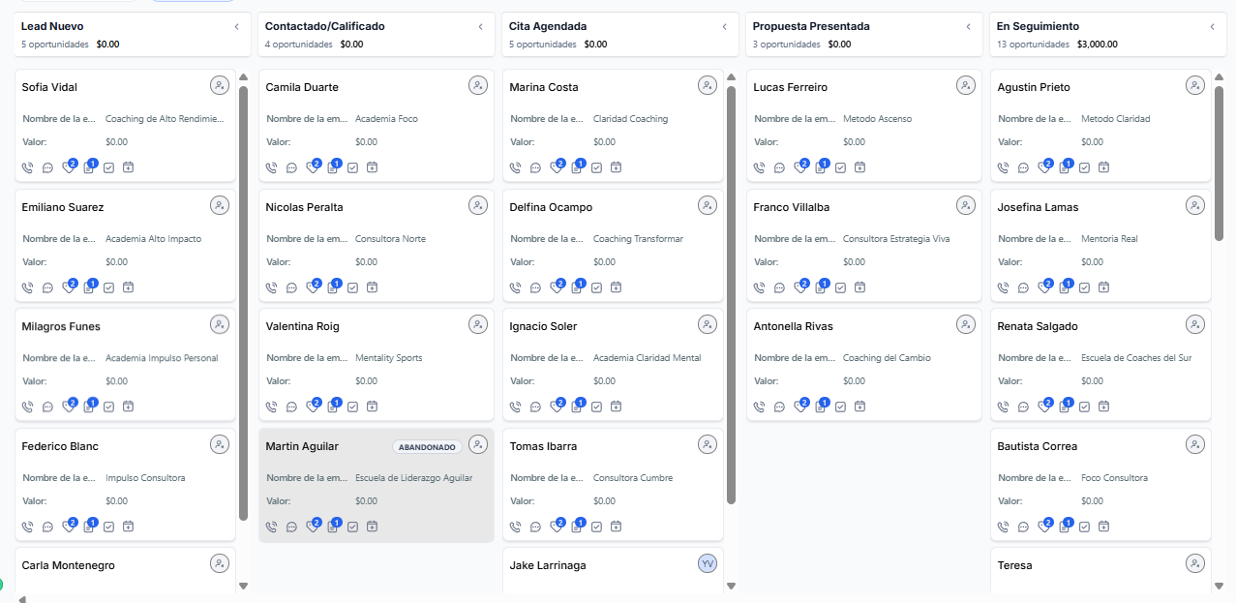Click the YV owner avatar on Jake Larrinaga
This screenshot has height=603, width=1236.
pos(708,563)
